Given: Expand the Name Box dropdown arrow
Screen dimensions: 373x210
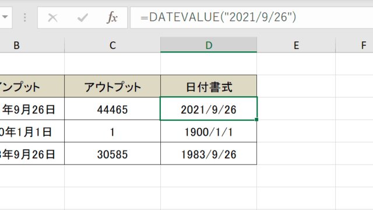Looking at the screenshot, I should [5, 17].
